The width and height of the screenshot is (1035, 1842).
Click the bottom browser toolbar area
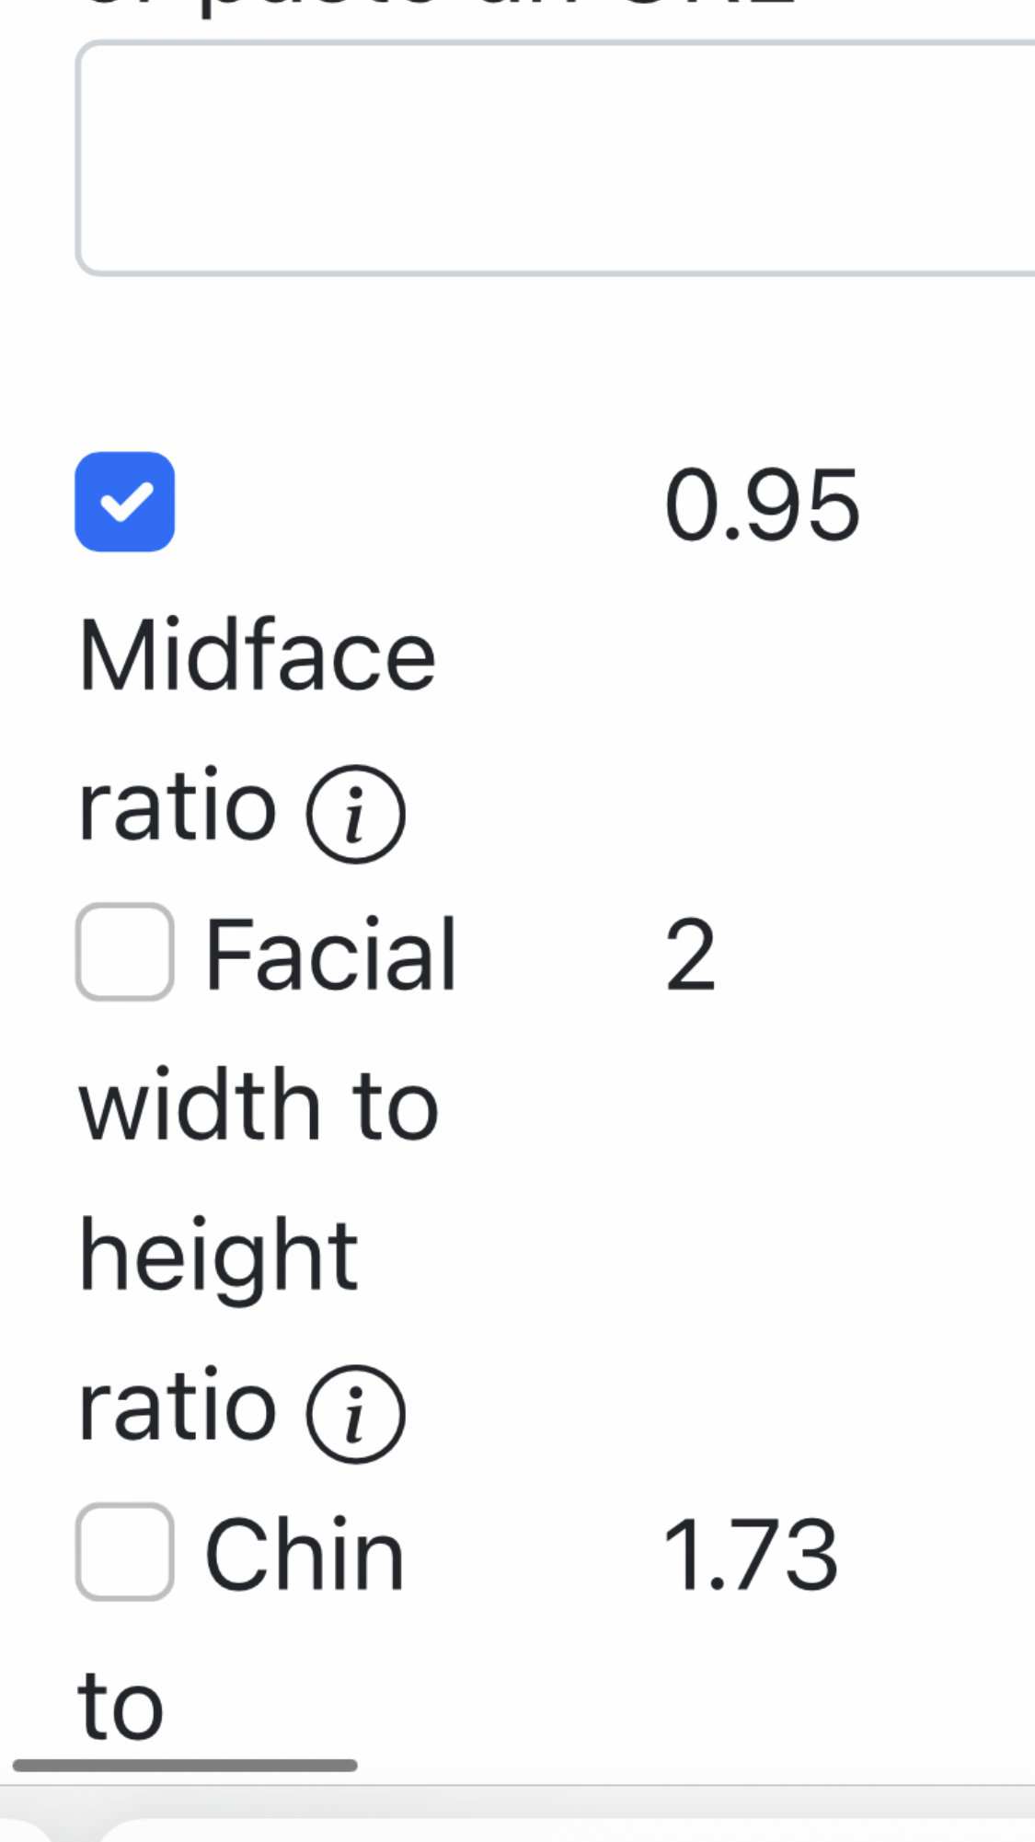[517, 1814]
